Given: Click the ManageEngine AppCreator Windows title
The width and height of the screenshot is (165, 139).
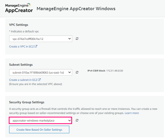Looking at the screenshot, I should click(76, 9).
